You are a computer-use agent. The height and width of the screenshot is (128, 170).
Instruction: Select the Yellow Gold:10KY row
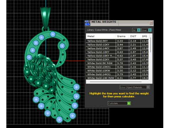pyautogui.click(x=117, y=44)
